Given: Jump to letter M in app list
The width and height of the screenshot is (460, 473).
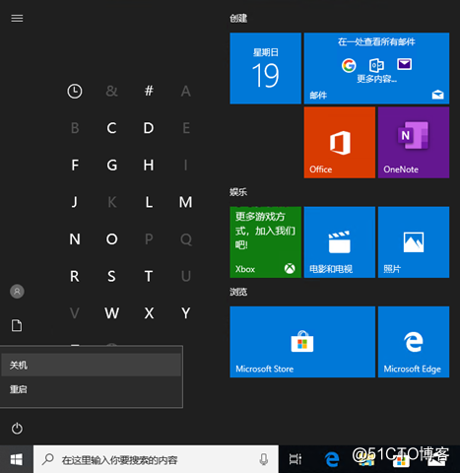Looking at the screenshot, I should coord(186,202).
